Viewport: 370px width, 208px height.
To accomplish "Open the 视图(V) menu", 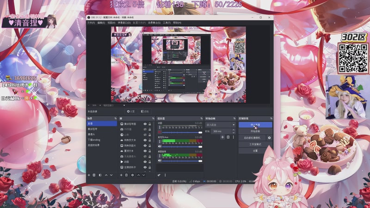I will click(111, 23).
